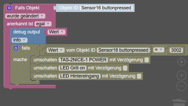Open the Wert dropdown in debug output

(x=57, y=32)
